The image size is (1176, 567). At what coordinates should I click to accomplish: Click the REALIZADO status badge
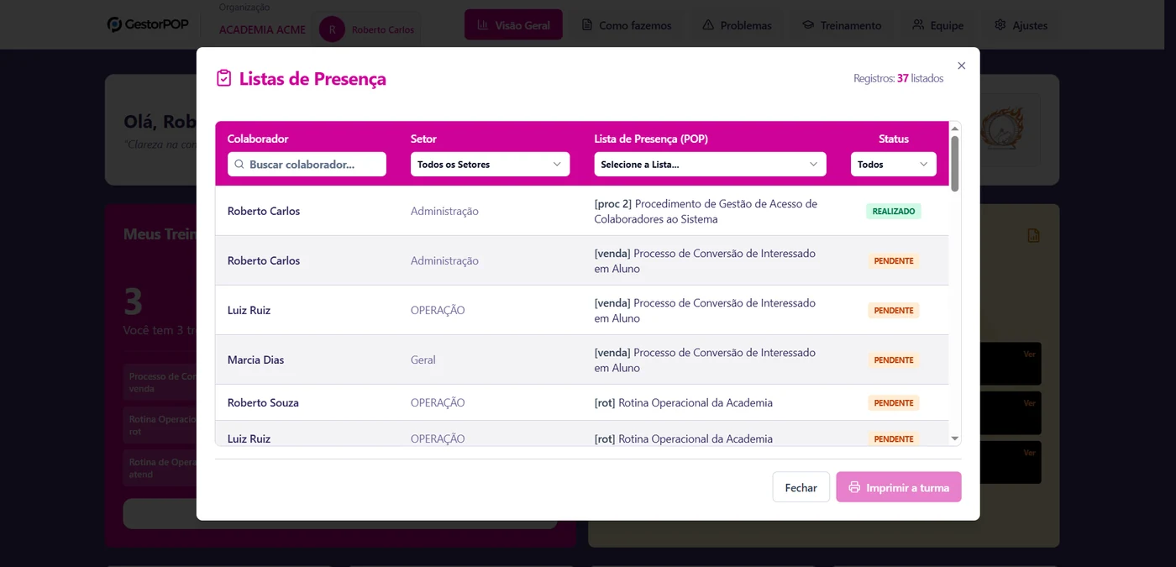click(893, 211)
